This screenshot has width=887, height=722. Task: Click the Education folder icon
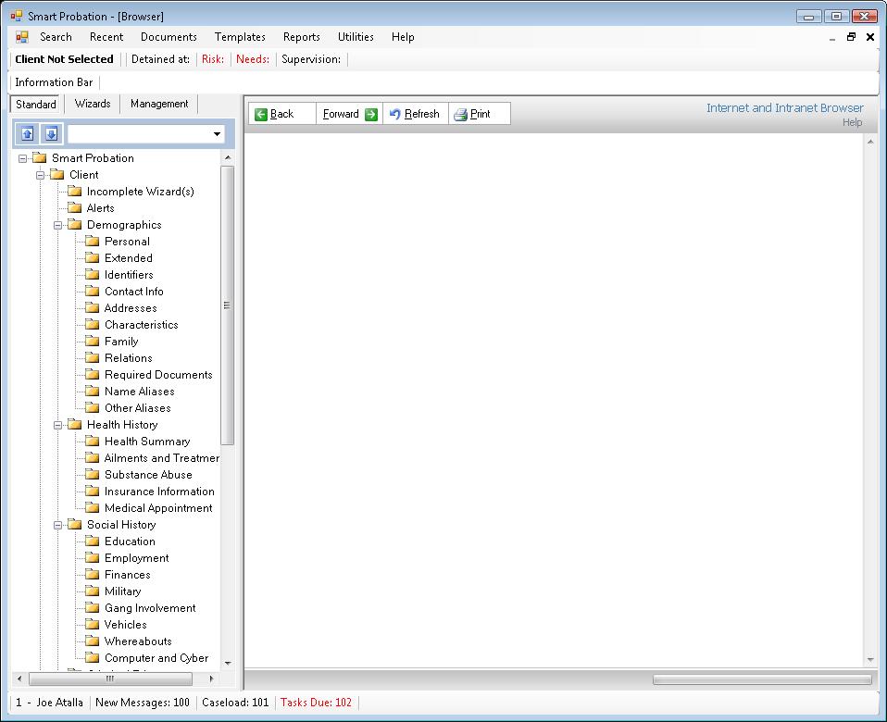tap(93, 541)
